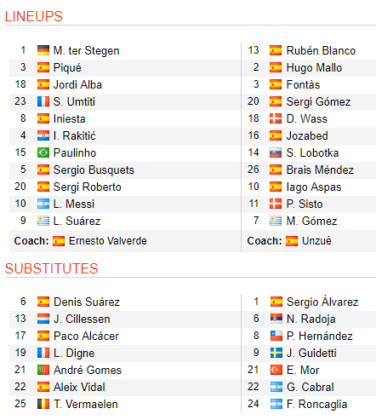Click the Chilean flag next to P. Hernández
The height and width of the screenshot is (420, 376).
click(276, 336)
